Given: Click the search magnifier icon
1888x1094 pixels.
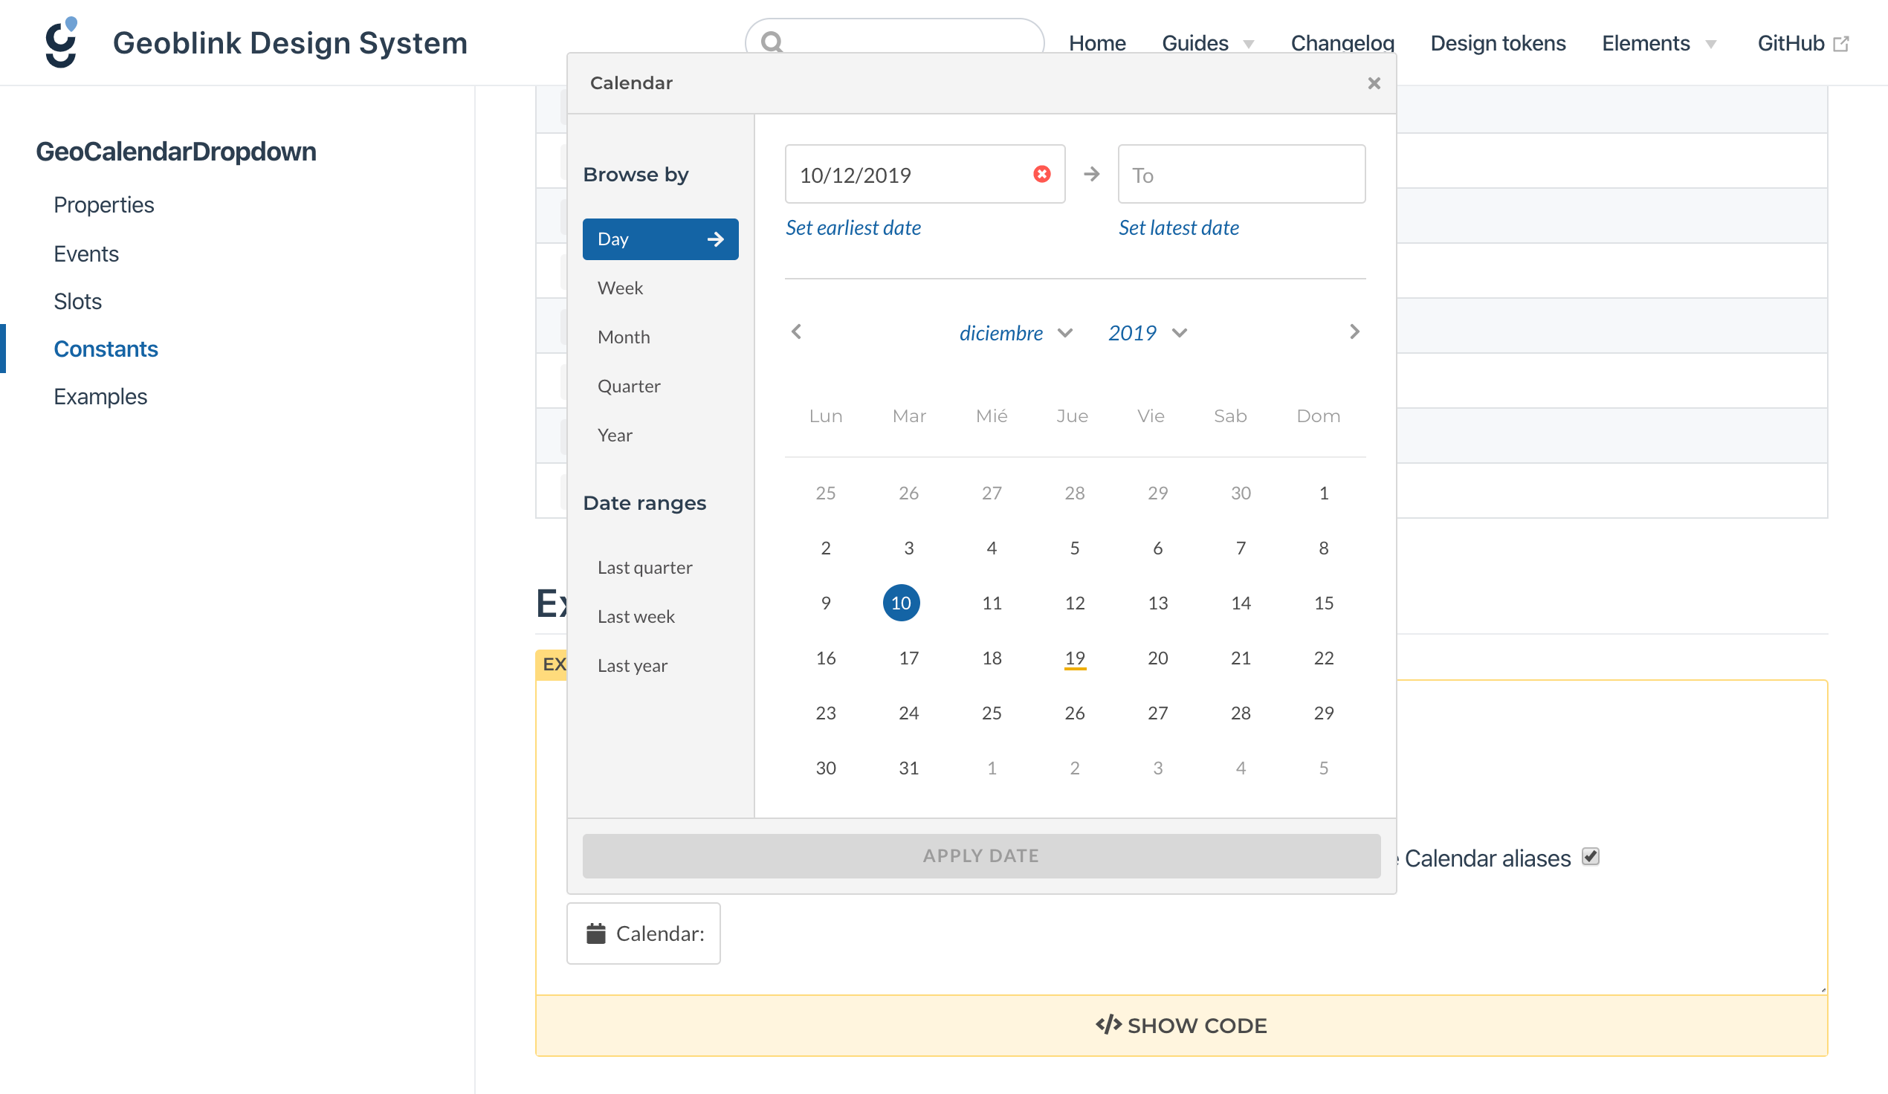Looking at the screenshot, I should coord(772,42).
